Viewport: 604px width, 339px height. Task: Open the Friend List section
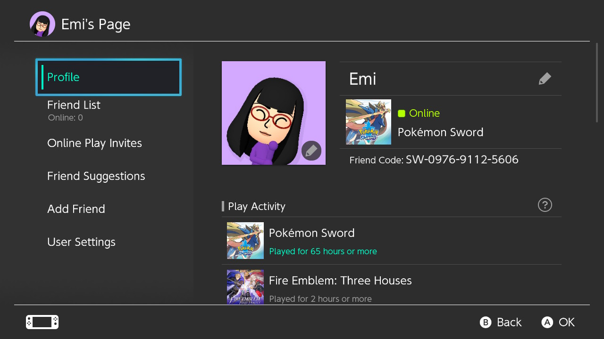coord(74,105)
